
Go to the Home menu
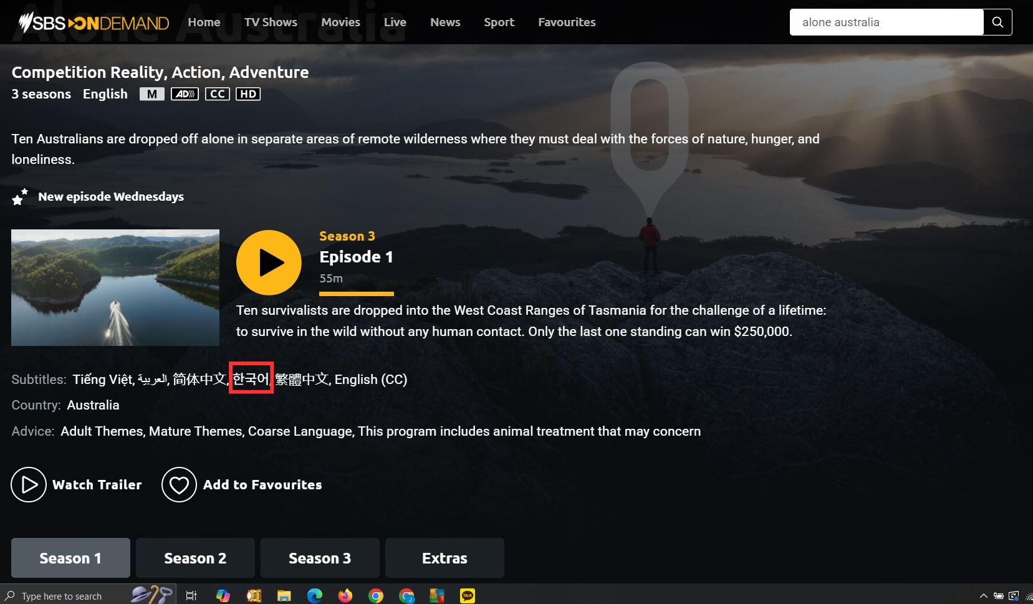204,22
